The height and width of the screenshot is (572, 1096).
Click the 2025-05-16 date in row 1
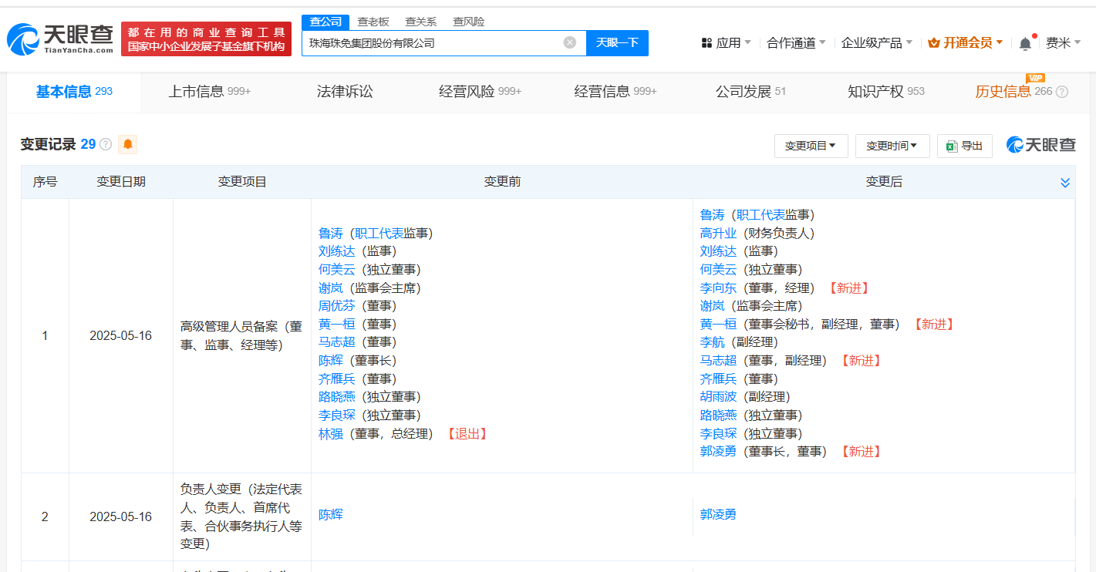tap(120, 335)
